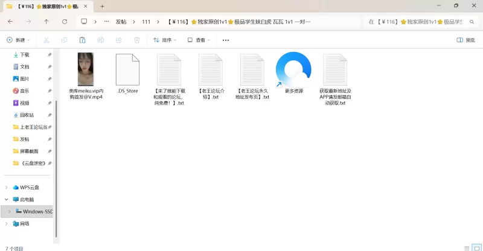Expand the 网络 Network tree node
Viewport: 483px width, 251px height.
(x=6, y=224)
